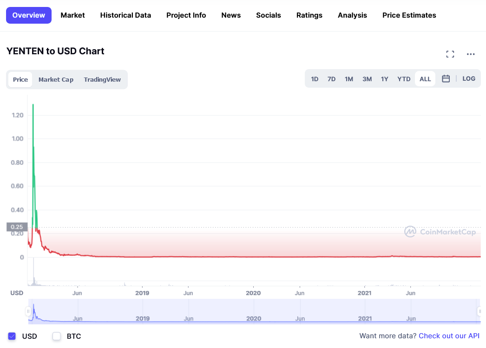Follow the Check out our API link
Image resolution: width=486 pixels, height=348 pixels.
pyautogui.click(x=449, y=336)
